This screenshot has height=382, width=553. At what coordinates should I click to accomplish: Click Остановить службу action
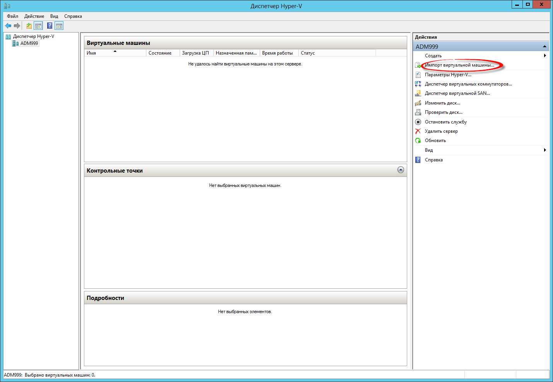[x=446, y=122]
